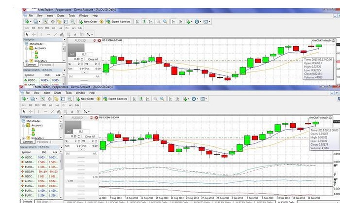Select the text label tool in bottom window
This screenshot has height=203, width=340.
pyautogui.click(x=79, y=112)
